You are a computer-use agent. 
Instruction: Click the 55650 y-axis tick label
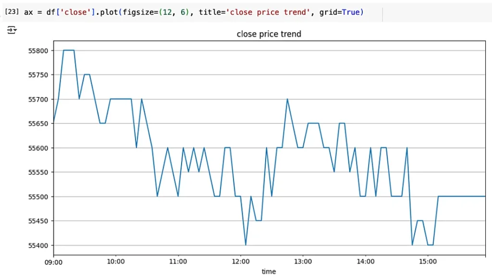pos(38,123)
